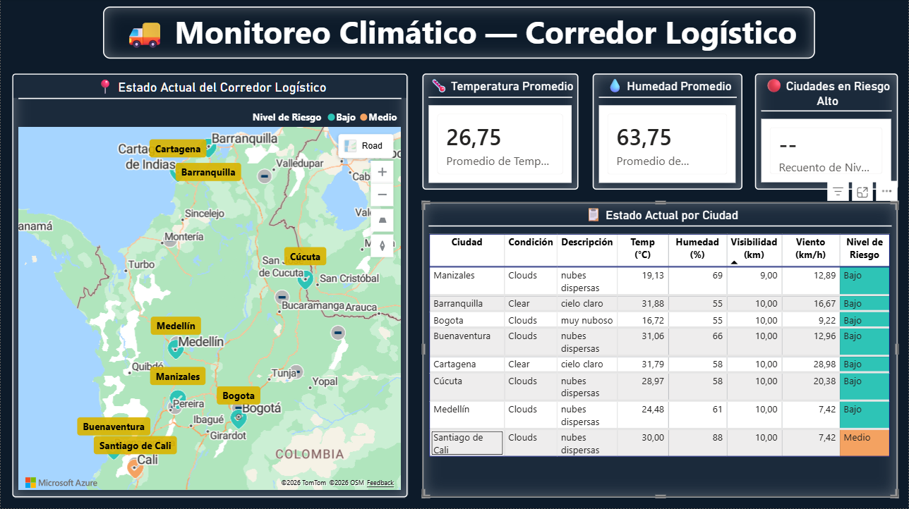
Task: Click gray minus marker near Valledupar
Action: coord(265,176)
